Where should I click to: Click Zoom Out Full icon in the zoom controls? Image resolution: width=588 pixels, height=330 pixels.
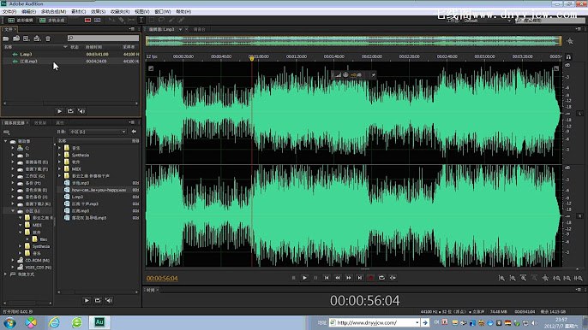pyautogui.click(x=545, y=278)
